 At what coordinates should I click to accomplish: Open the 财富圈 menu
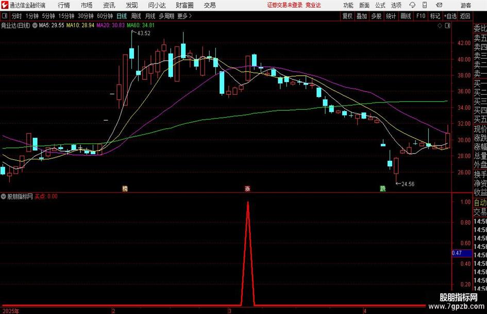point(184,5)
